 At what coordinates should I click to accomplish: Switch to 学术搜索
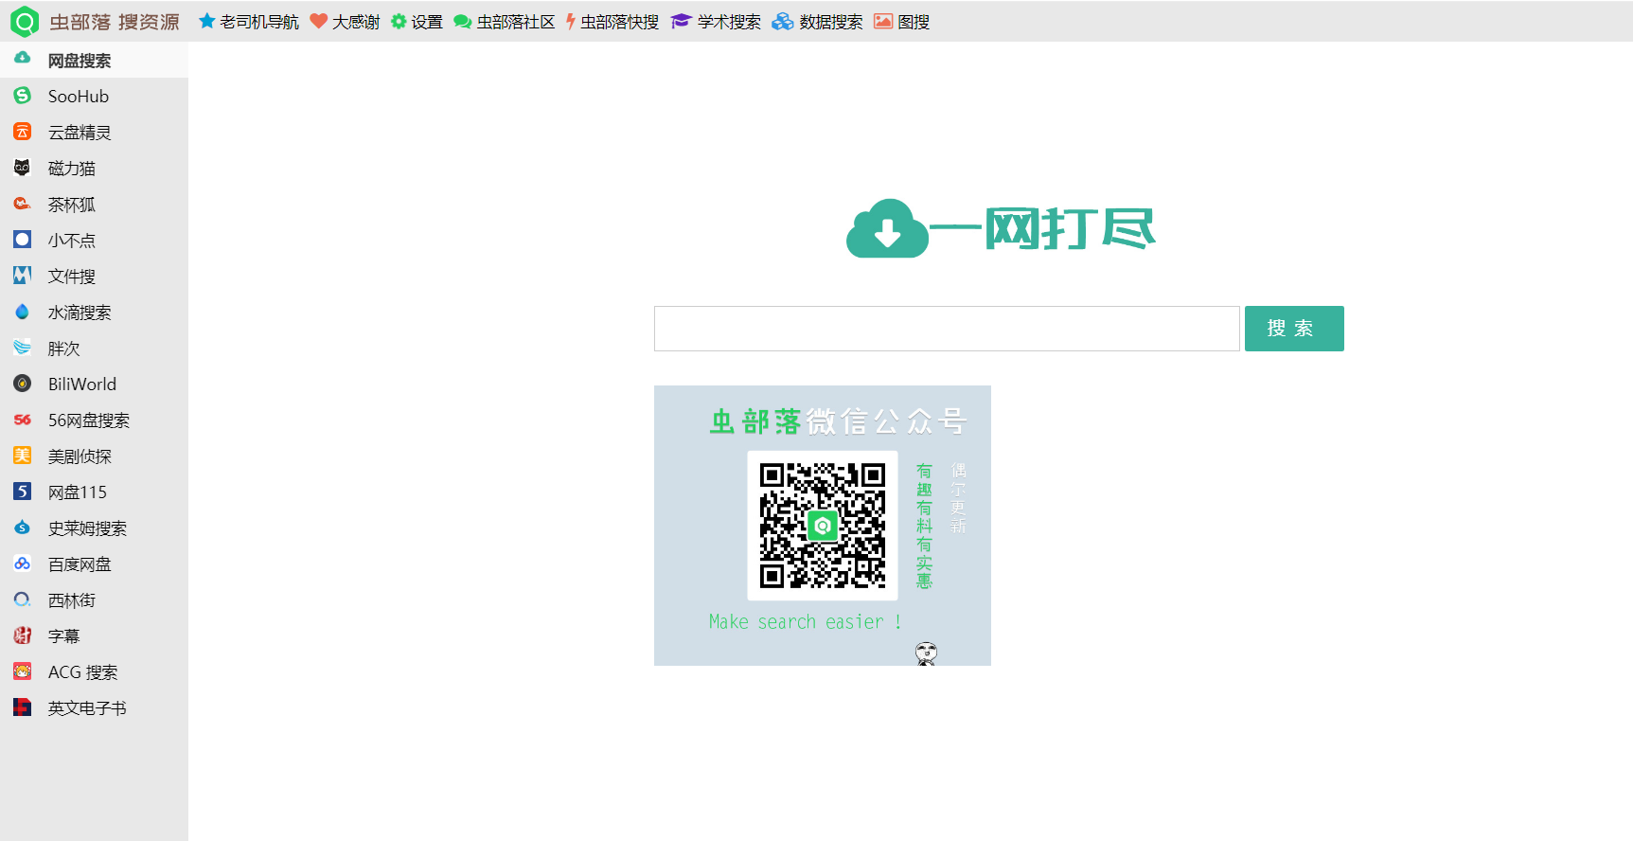coord(729,22)
